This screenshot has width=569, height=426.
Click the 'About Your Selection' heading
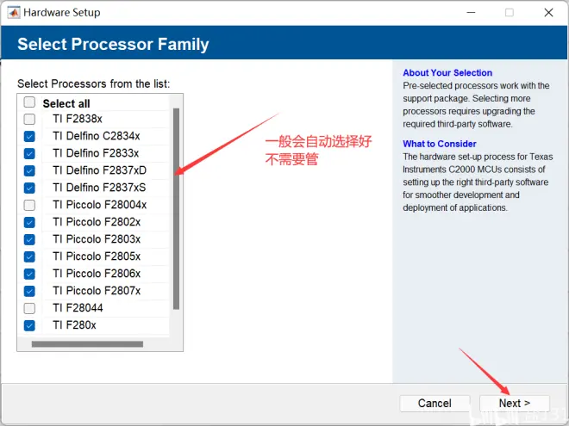[447, 73]
